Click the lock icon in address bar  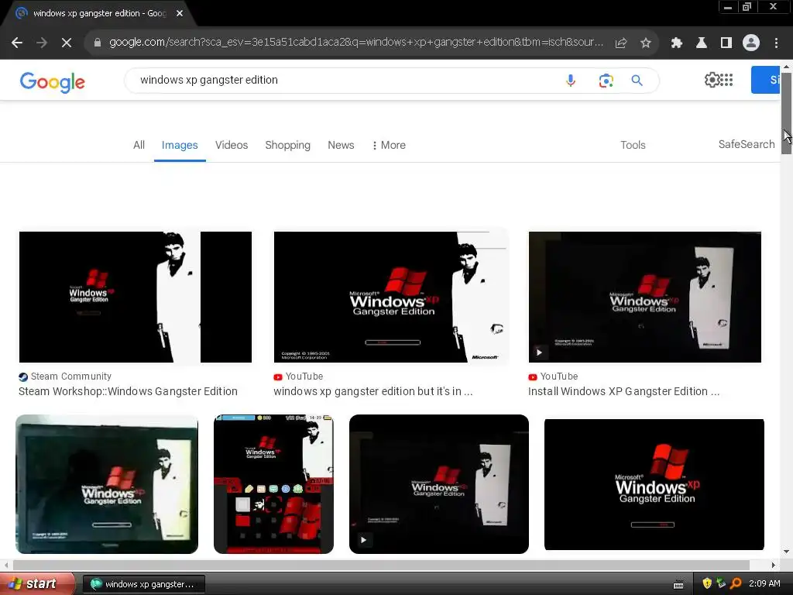[97, 43]
